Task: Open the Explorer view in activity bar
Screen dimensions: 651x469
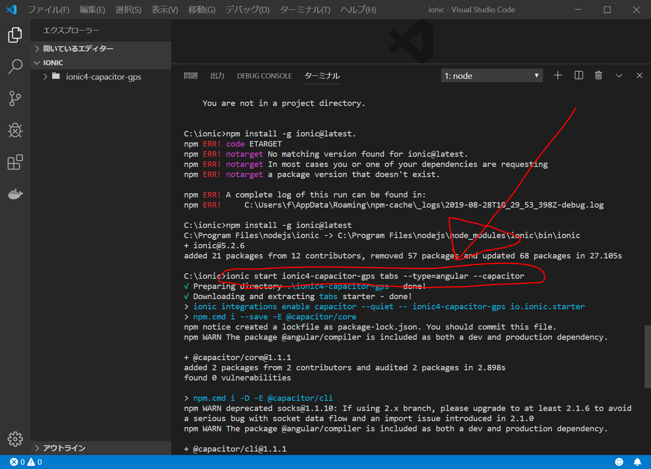Action: coord(15,35)
